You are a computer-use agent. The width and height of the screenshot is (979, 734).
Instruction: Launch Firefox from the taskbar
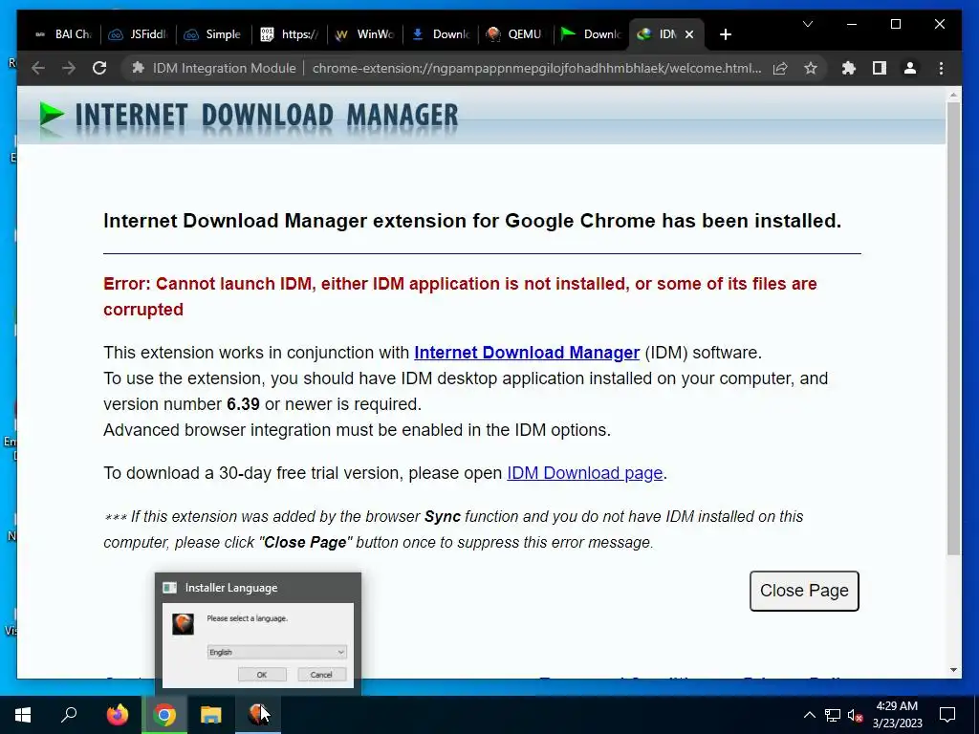tap(117, 715)
